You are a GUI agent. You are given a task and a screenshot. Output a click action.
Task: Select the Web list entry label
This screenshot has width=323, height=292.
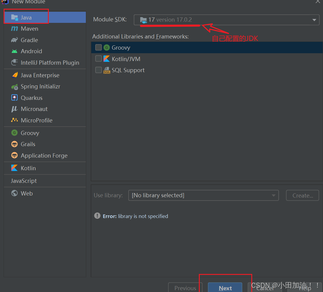(27, 193)
